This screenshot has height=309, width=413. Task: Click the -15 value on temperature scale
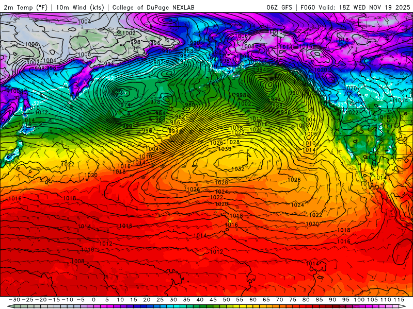54,300
